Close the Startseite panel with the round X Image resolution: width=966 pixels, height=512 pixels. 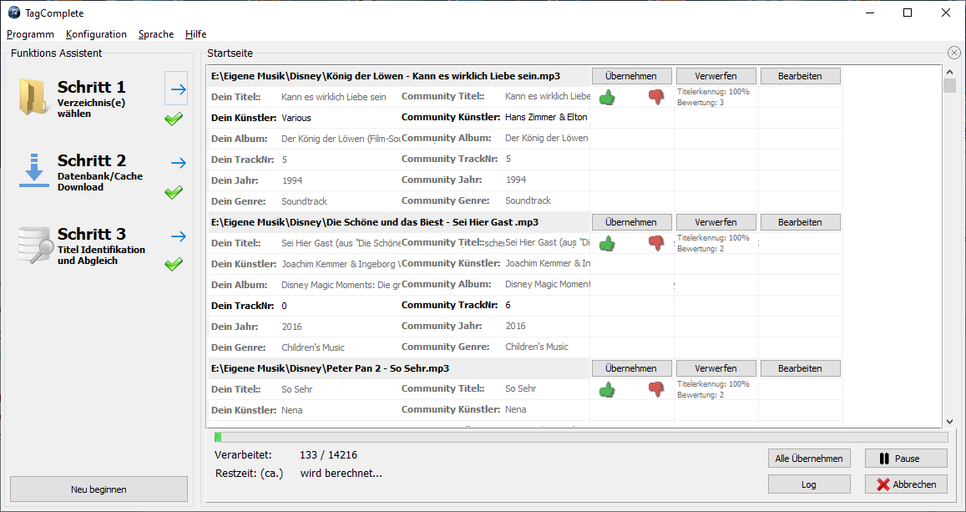tap(954, 53)
